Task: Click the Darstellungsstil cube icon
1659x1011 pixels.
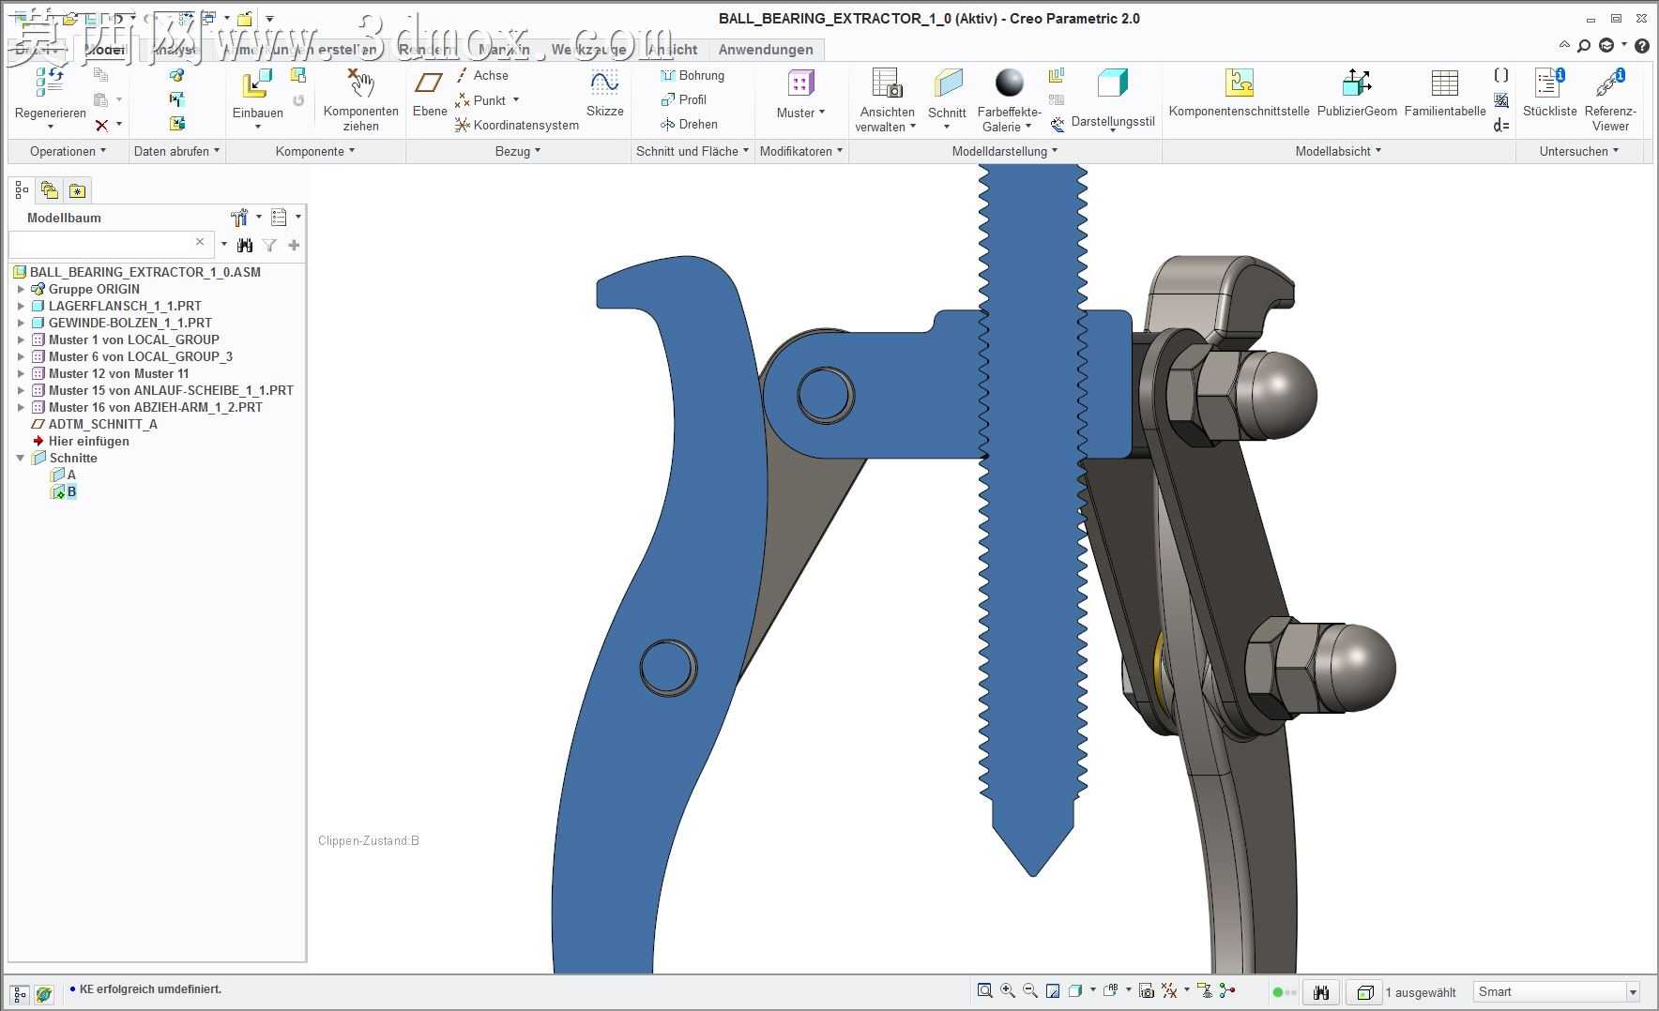Action: coord(1113,83)
